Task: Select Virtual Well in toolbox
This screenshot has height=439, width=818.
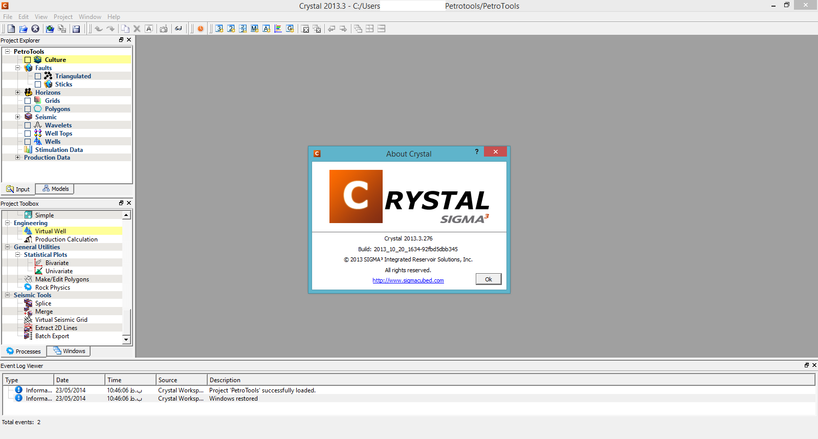Action: coord(50,231)
